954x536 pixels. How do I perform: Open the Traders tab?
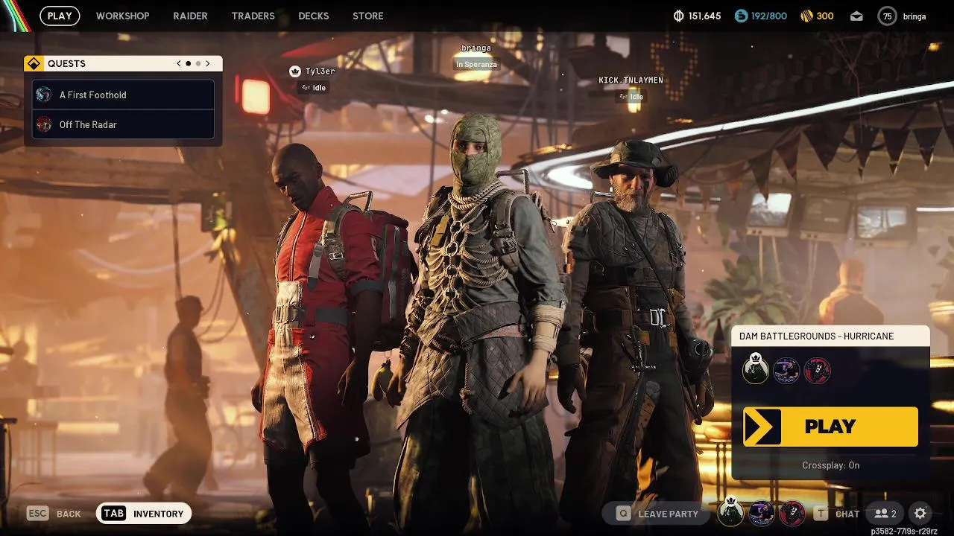(x=253, y=16)
